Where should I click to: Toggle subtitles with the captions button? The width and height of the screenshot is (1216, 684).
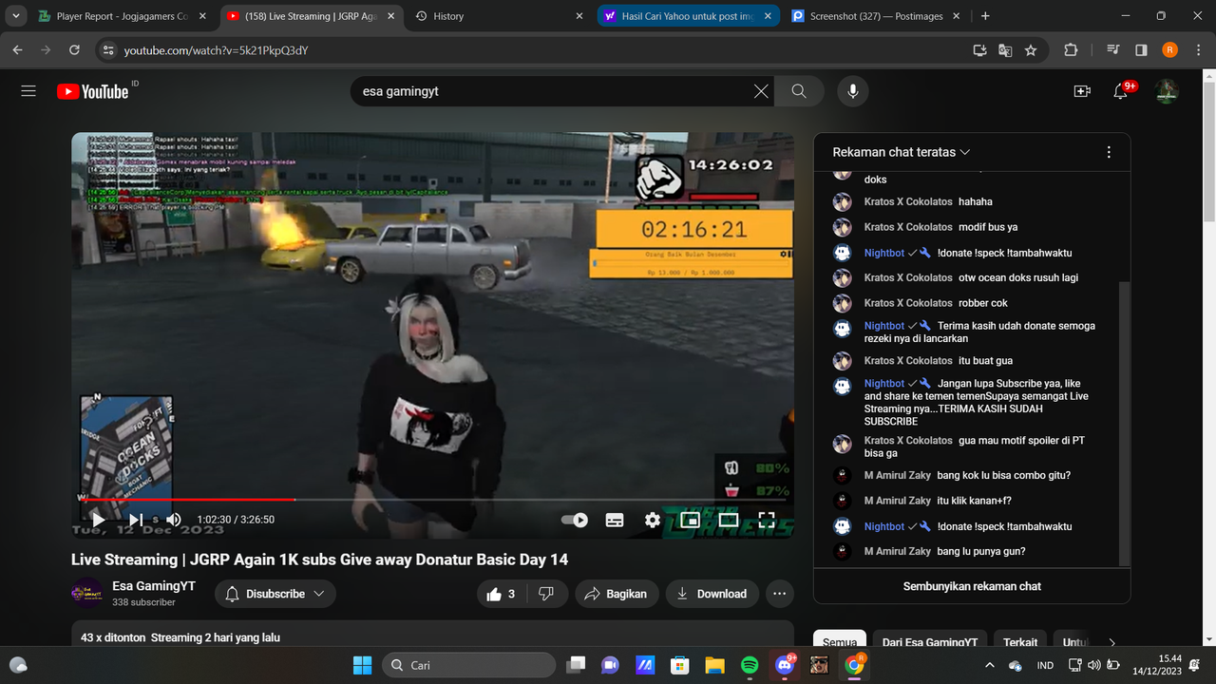[615, 520]
